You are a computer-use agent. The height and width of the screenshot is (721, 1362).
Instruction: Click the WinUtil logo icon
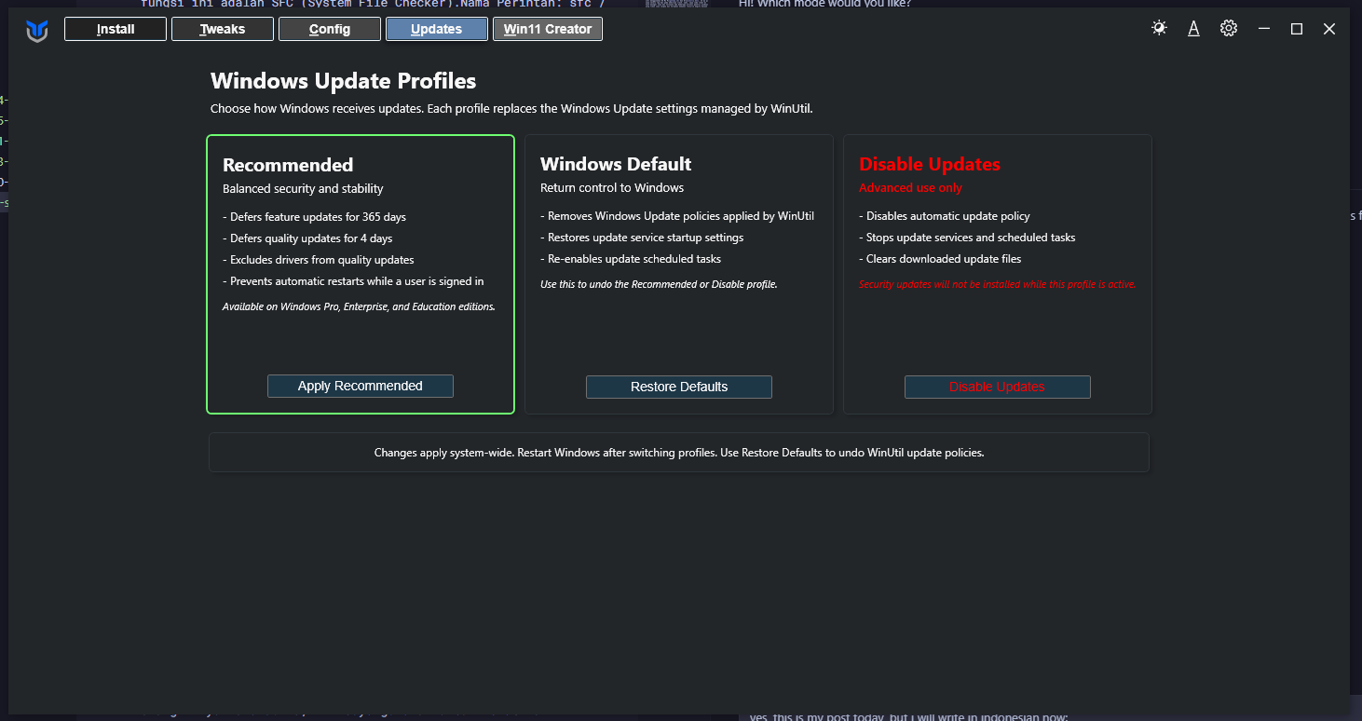point(36,30)
